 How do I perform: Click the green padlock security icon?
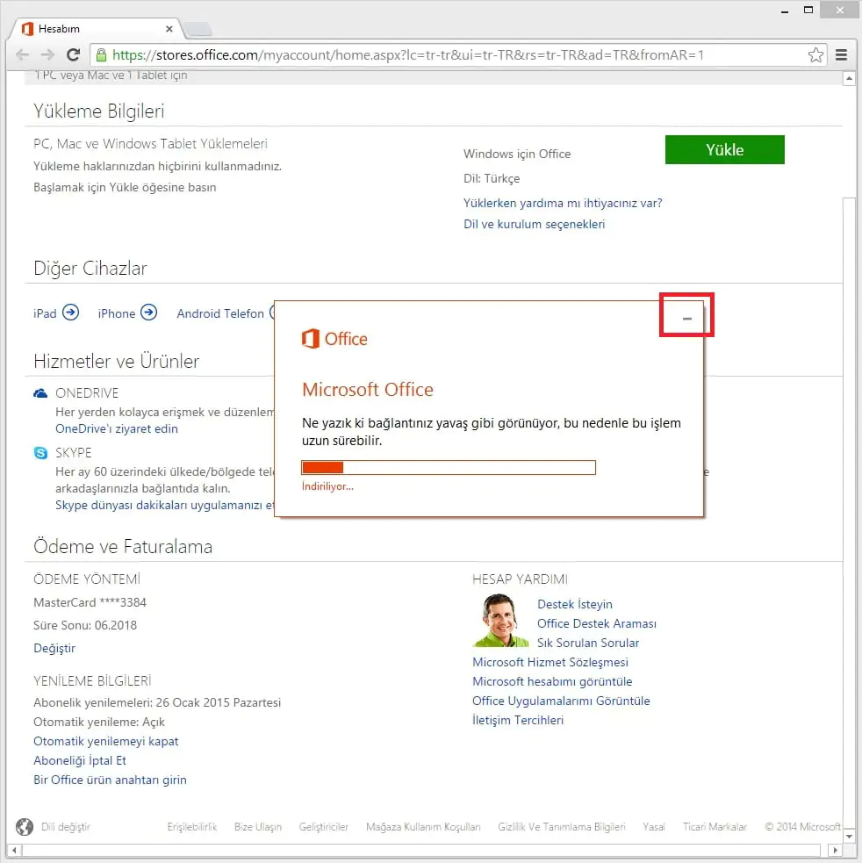pos(101,54)
